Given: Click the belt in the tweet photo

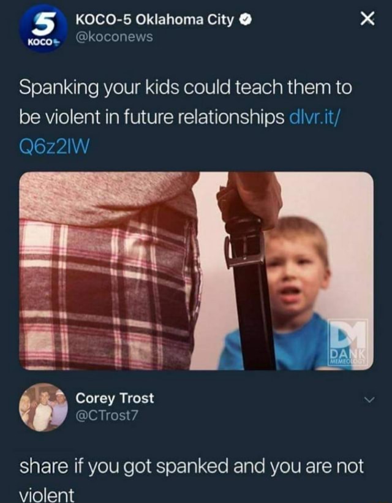Looking at the screenshot, I should (x=251, y=289).
